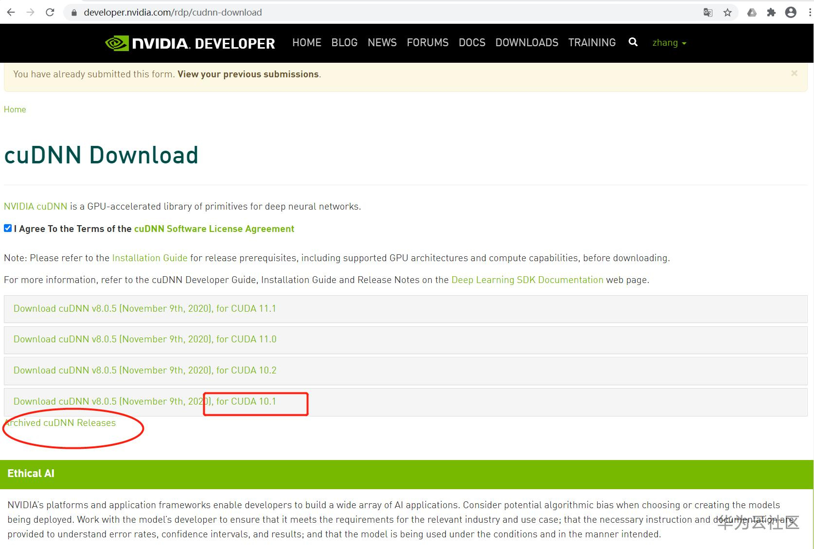Follow the Home breadcrumb link
Screen dimensions: 814x549
[15, 109]
